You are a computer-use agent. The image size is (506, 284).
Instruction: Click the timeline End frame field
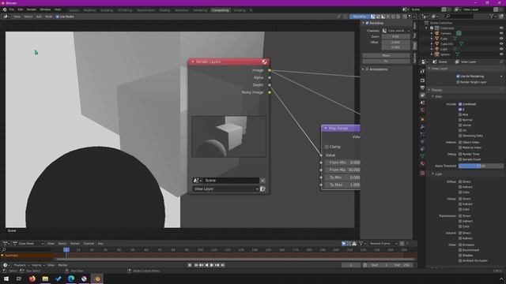click(x=402, y=265)
